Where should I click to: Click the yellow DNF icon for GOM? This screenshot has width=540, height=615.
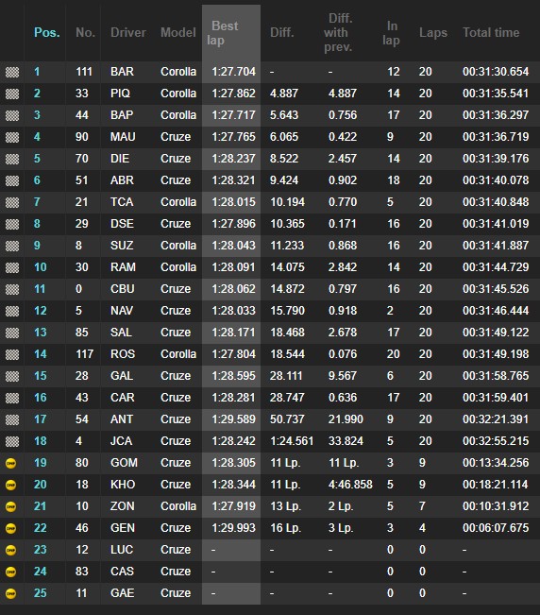pyautogui.click(x=11, y=463)
